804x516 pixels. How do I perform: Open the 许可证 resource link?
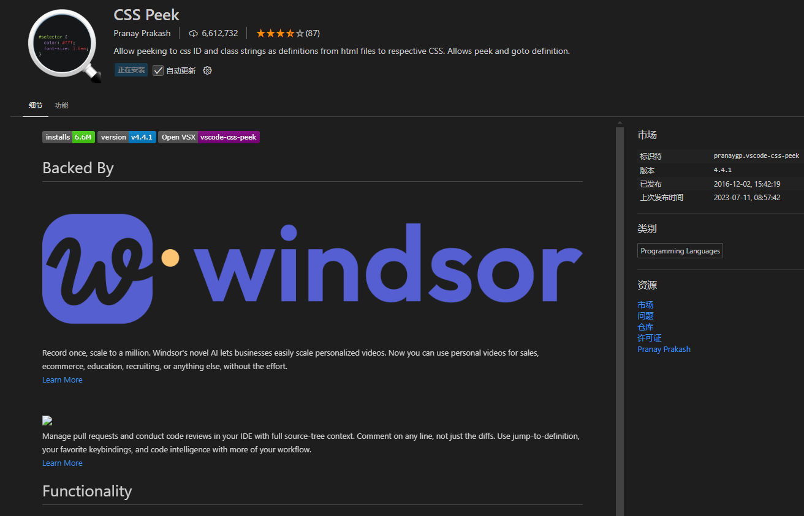pos(650,338)
